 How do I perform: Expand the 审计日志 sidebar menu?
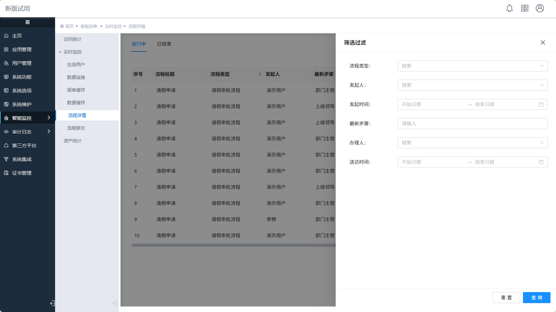point(28,132)
